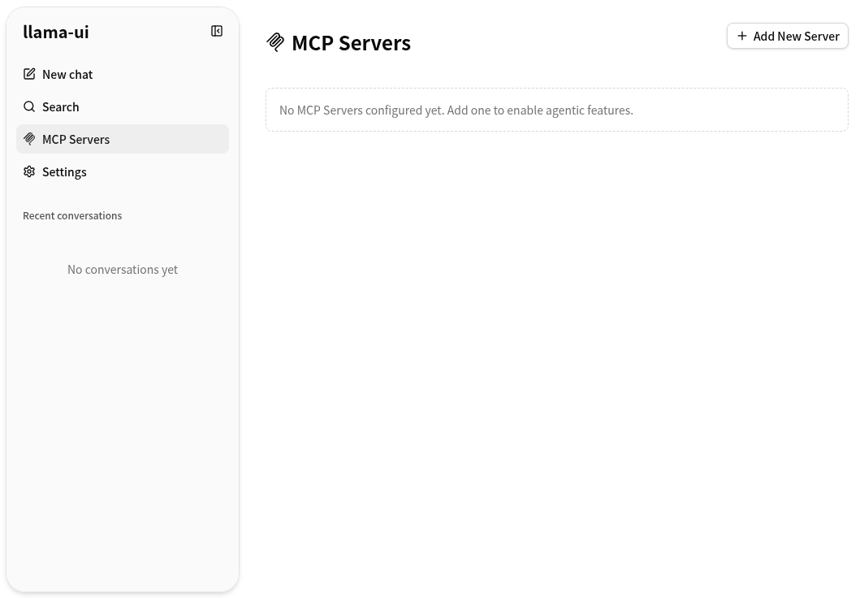Click the MCP Servers page heading text
Image resolution: width=864 pixels, height=598 pixels.
[x=351, y=43]
